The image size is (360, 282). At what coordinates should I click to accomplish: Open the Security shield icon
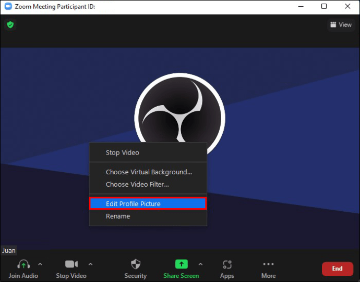[136, 264]
